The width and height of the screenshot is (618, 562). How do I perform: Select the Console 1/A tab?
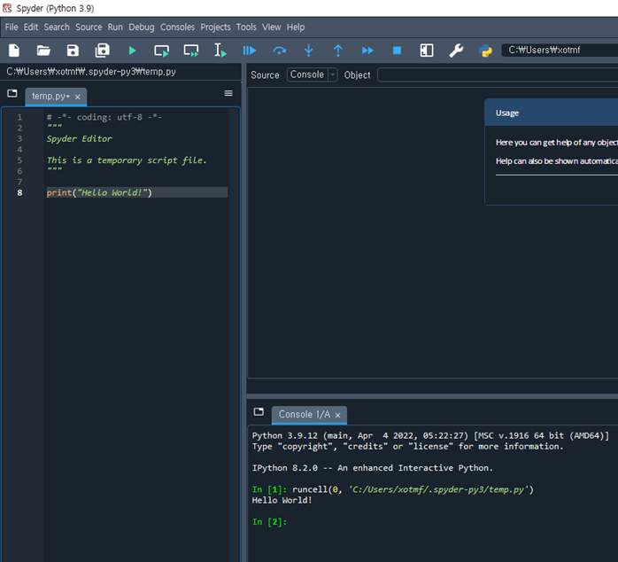point(305,414)
